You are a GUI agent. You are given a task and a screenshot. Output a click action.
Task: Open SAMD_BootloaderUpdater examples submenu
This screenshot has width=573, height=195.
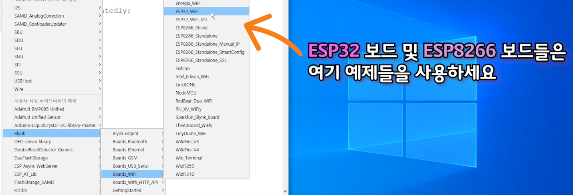click(x=52, y=24)
